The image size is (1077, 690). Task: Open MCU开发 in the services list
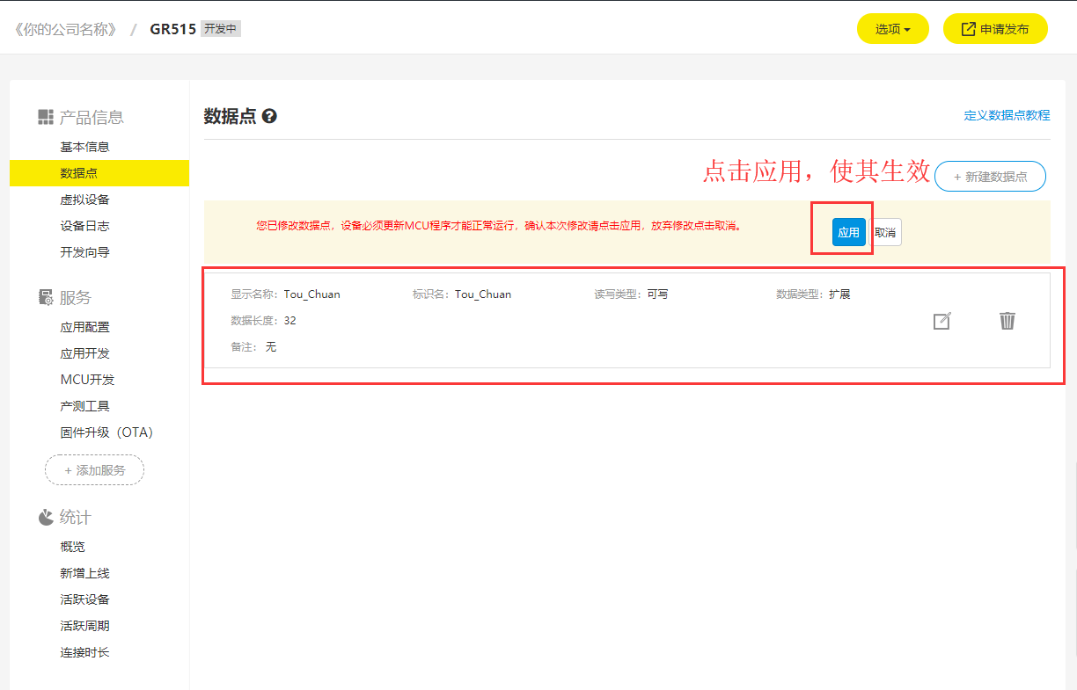pos(87,380)
